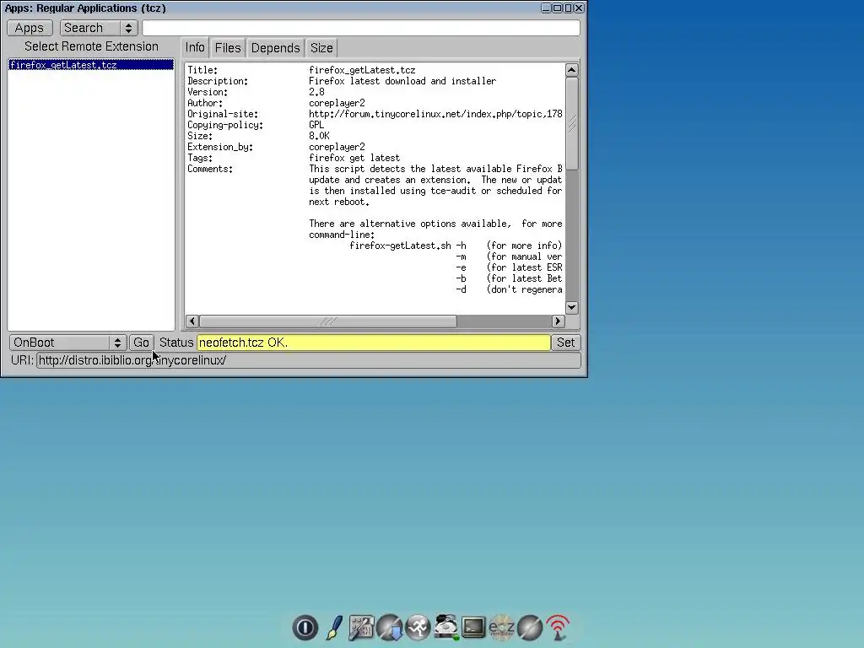The height and width of the screenshot is (648, 864).
Task: Open the Exit power icon in the dock
Action: 305,628
